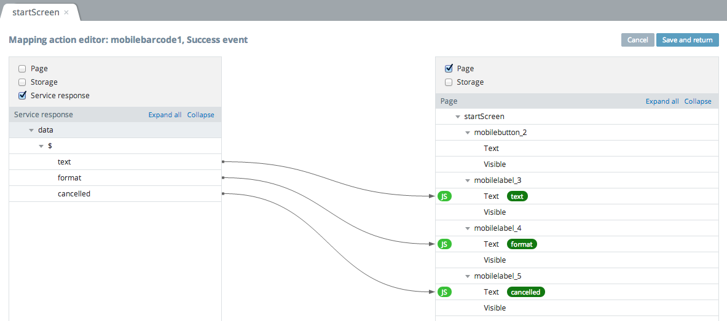The width and height of the screenshot is (727, 321).
Task: Close the startScreen tab with the x
Action: [66, 12]
